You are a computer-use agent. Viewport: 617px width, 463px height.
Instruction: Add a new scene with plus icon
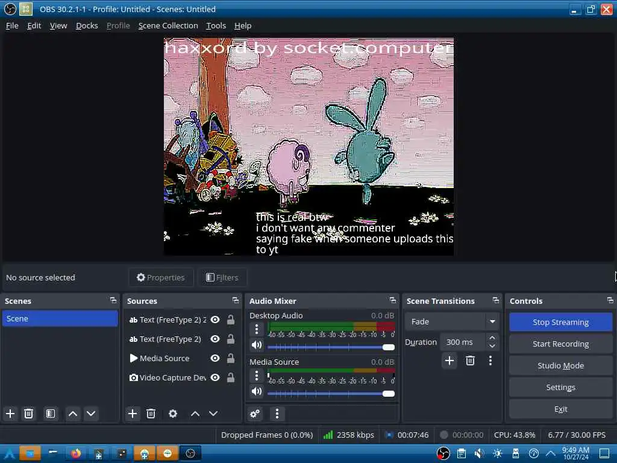[10, 414]
